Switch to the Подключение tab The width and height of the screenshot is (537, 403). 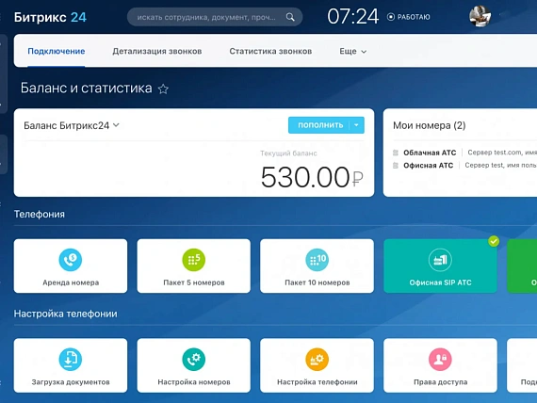(57, 52)
